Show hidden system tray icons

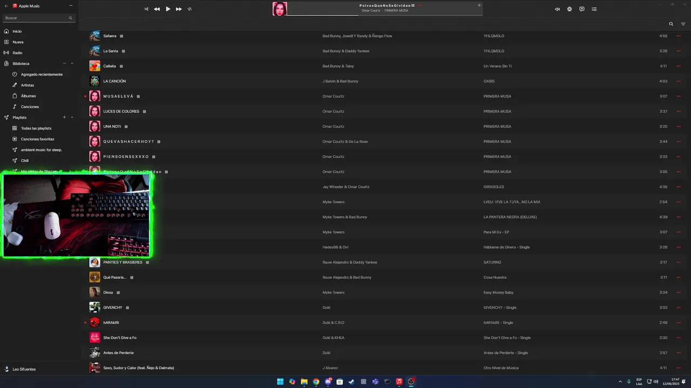click(x=620, y=382)
